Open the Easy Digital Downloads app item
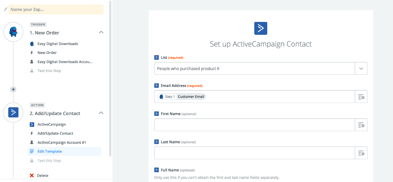The image size is (393, 182). [57, 44]
